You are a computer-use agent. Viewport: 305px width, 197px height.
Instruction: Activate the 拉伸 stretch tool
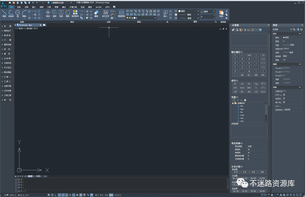[61, 14]
